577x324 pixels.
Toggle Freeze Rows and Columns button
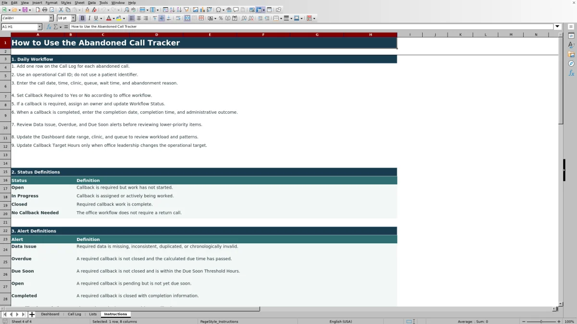pos(259,10)
